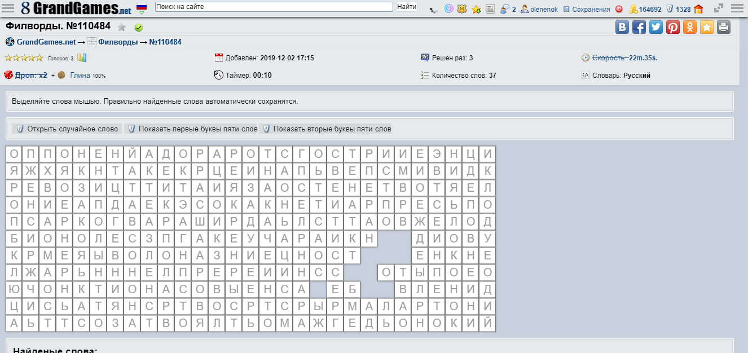Screen dimensions: 748x353
Task: Click the GrandGames.net site logo
Action: (x=76, y=8)
